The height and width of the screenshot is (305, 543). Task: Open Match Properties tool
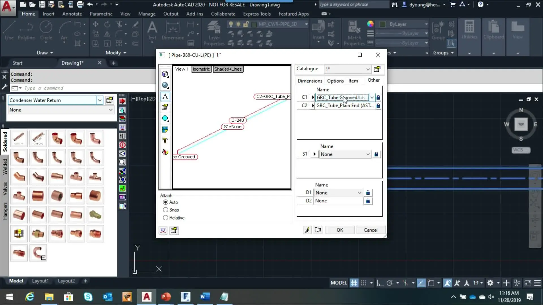354,33
